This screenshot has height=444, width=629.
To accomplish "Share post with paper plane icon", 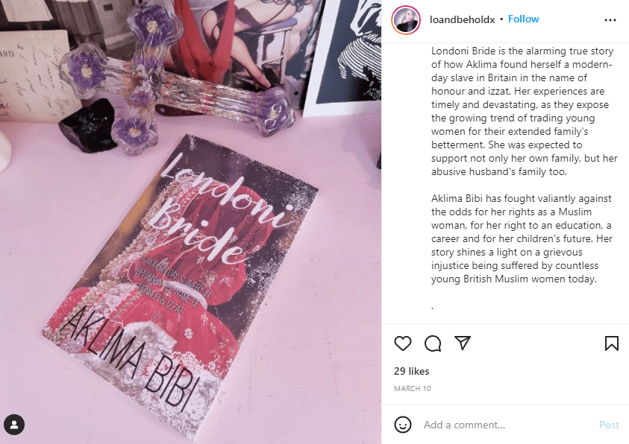I will pyautogui.click(x=463, y=343).
